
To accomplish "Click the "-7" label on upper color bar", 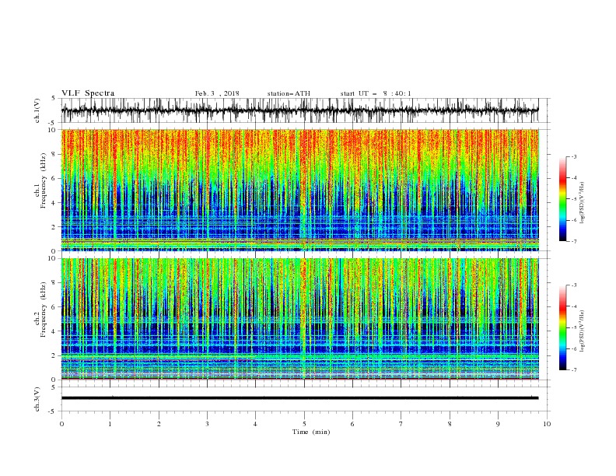I will 574,241.
